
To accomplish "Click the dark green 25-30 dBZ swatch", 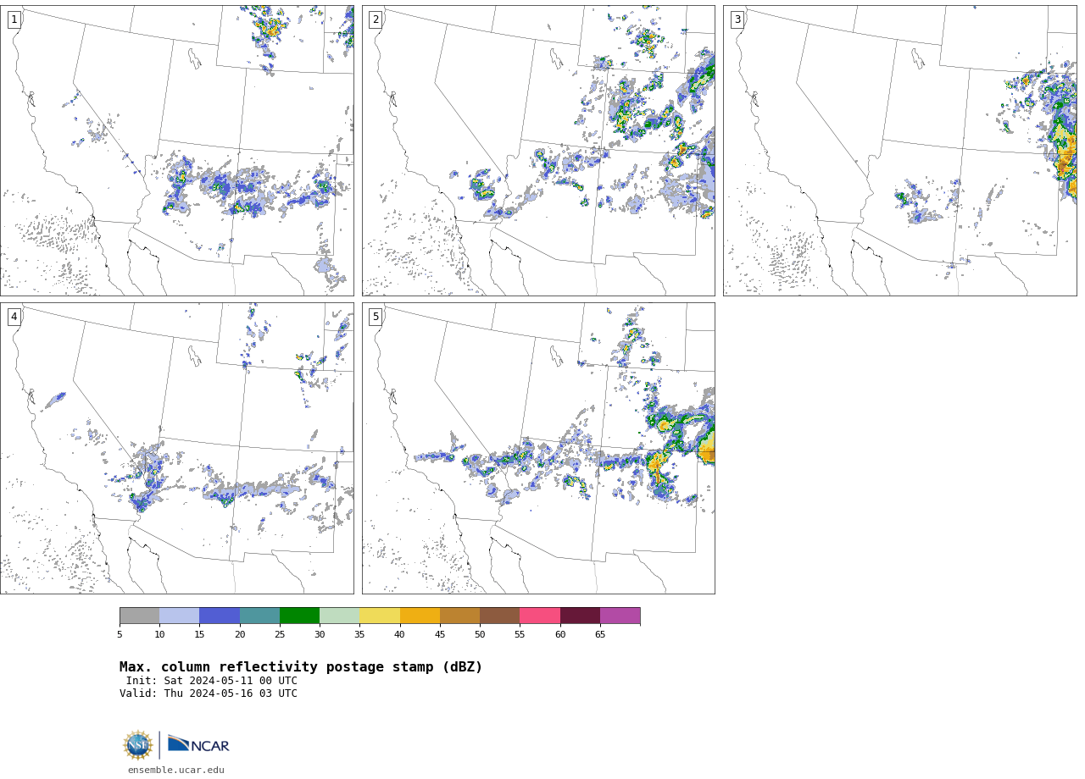I will point(299,616).
